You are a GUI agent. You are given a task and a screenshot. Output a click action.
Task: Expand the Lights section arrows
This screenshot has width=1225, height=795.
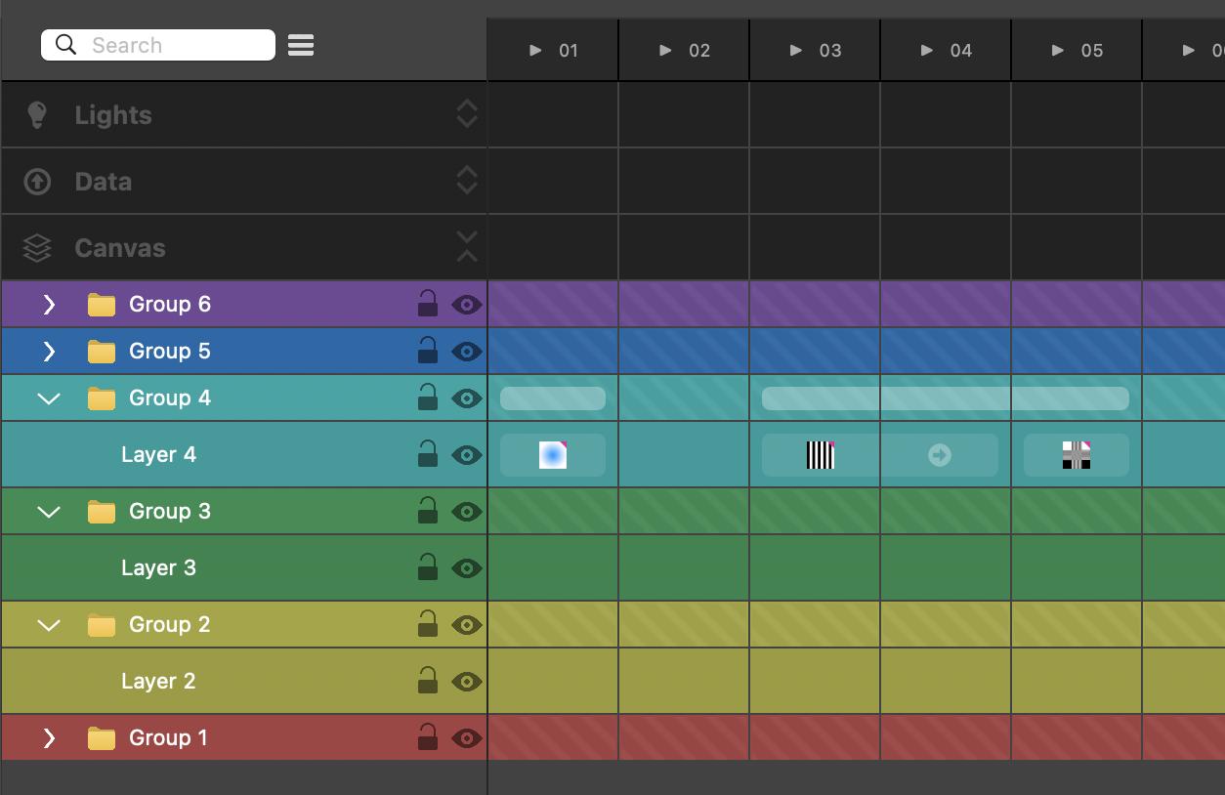coord(467,114)
